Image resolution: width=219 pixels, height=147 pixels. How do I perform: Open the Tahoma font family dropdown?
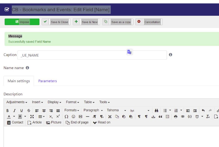pos(116,110)
